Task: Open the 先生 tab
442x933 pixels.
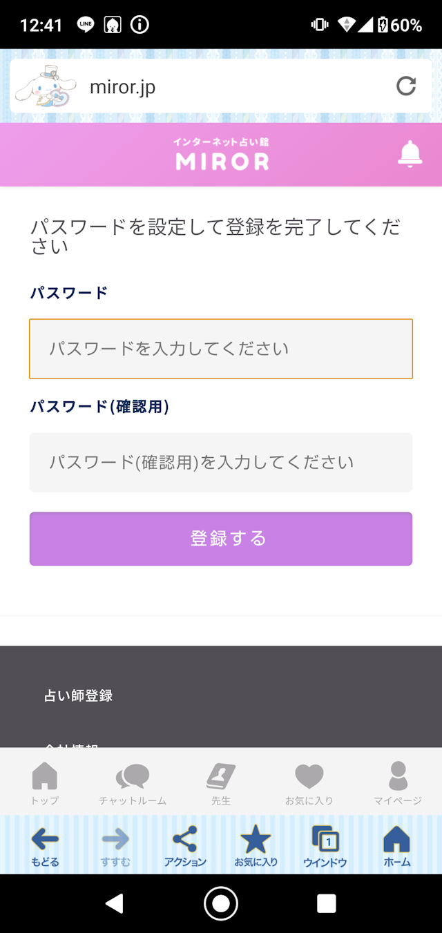Action: [221, 782]
